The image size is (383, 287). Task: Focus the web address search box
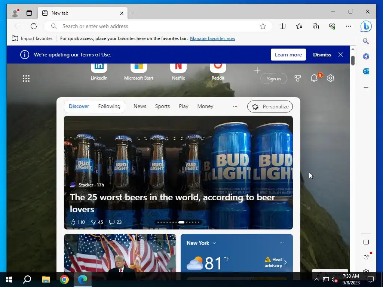pos(158,26)
